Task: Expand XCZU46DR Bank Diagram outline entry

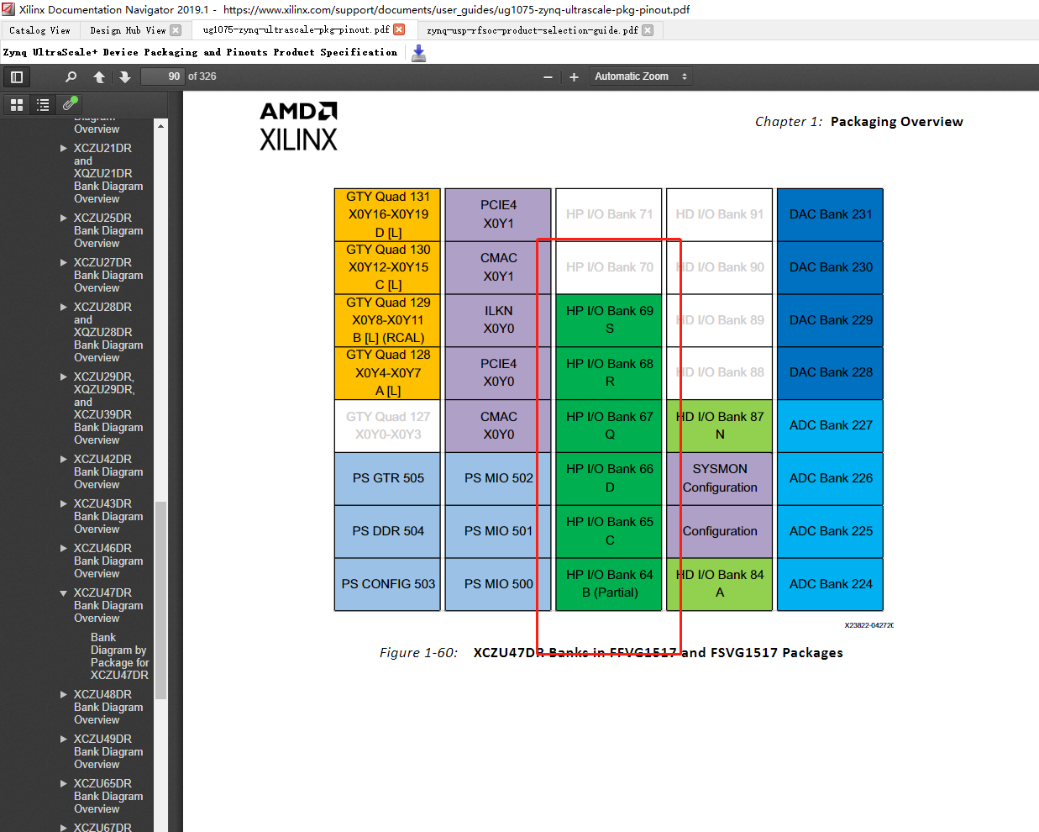Action: (63, 548)
